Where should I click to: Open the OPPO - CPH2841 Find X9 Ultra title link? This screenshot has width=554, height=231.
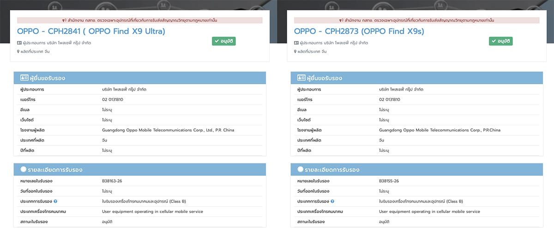pyautogui.click(x=91, y=31)
